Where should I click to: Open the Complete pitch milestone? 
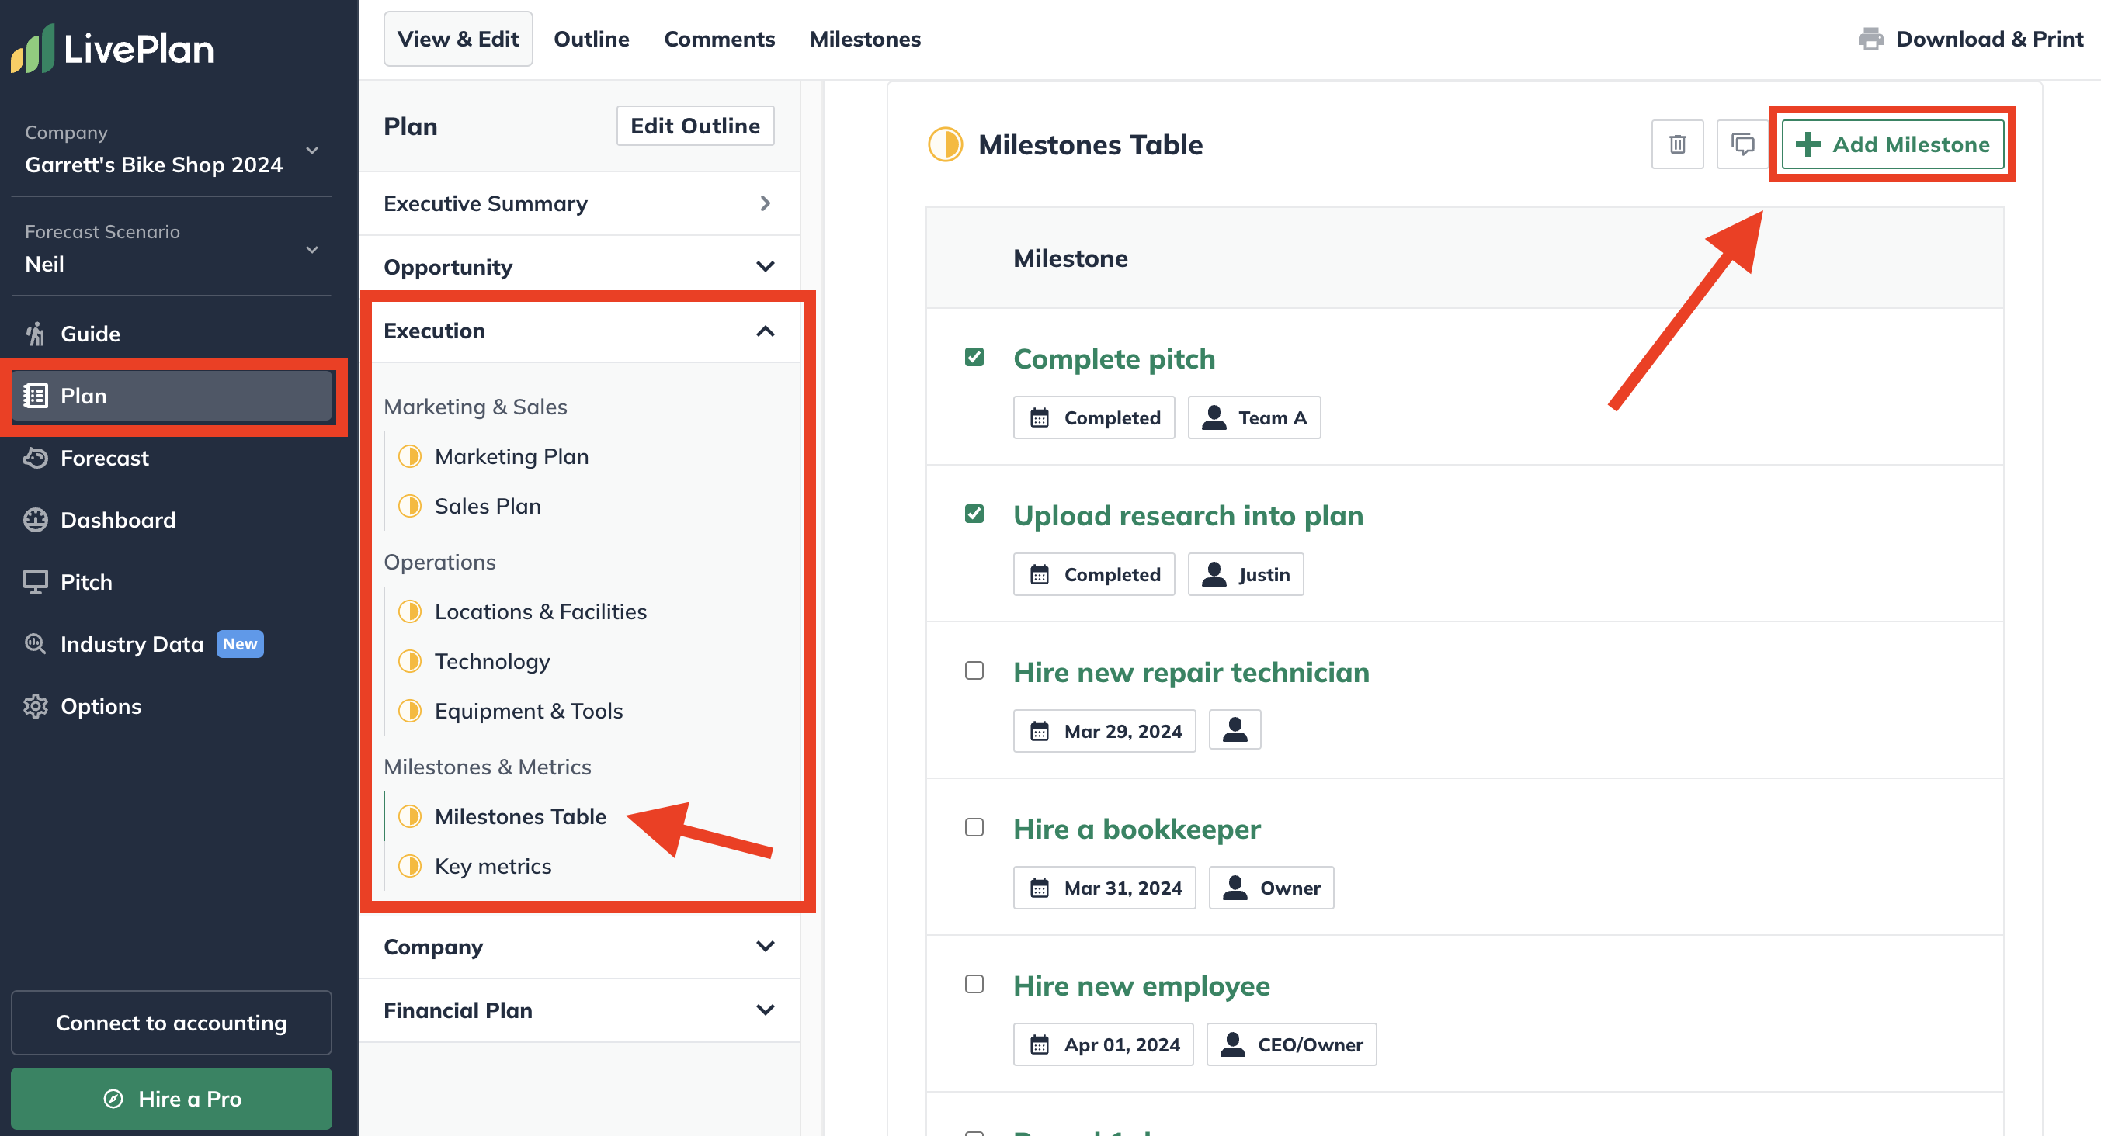pyautogui.click(x=1113, y=358)
